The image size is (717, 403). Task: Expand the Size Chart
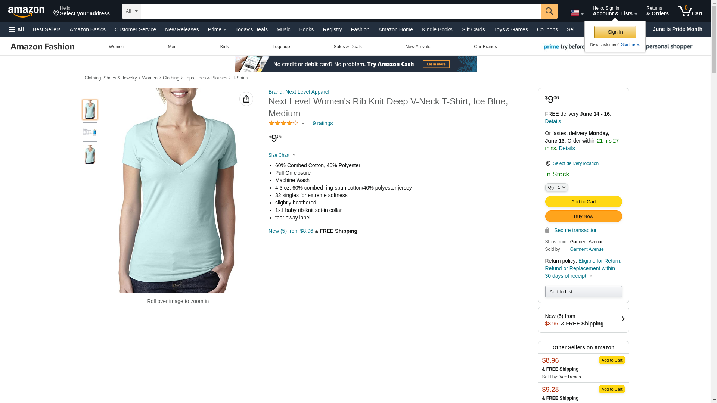coord(282,155)
